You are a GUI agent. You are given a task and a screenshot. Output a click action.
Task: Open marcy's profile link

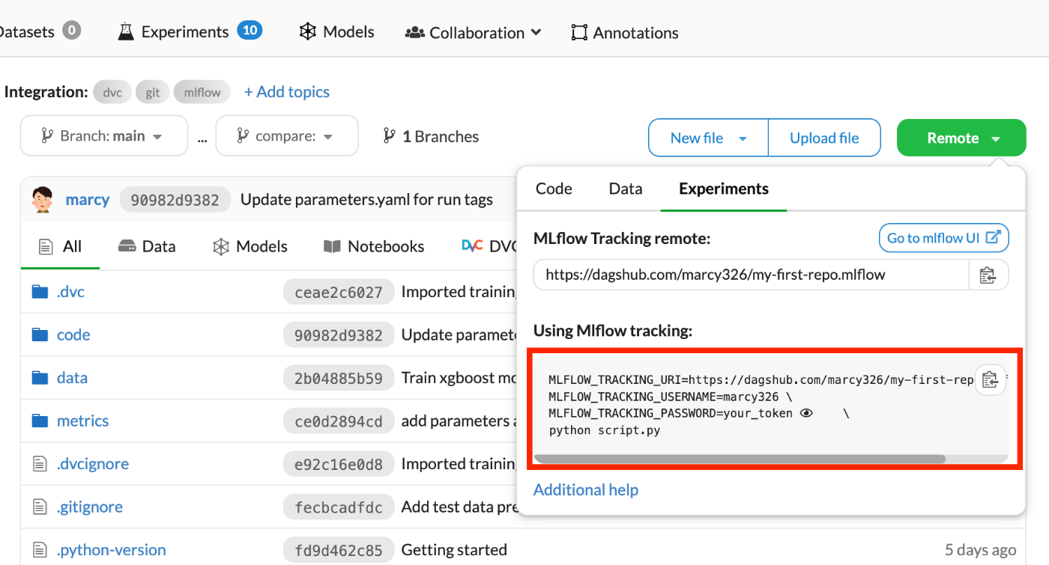pos(88,199)
